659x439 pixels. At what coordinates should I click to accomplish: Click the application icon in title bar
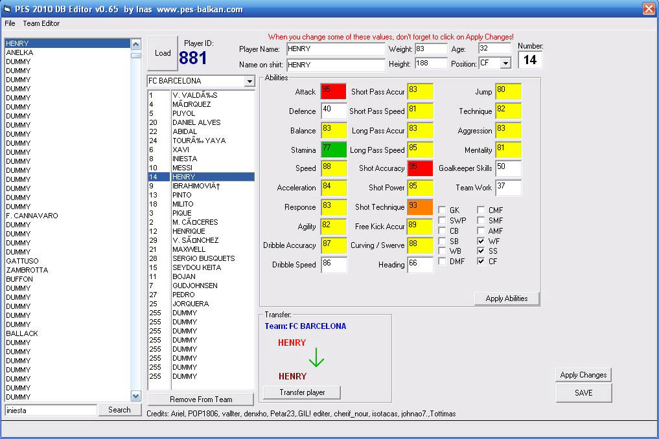7,9
